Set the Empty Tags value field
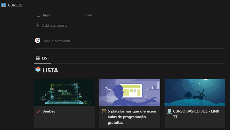Viewport: 230px width, 130px height. coord(87,15)
